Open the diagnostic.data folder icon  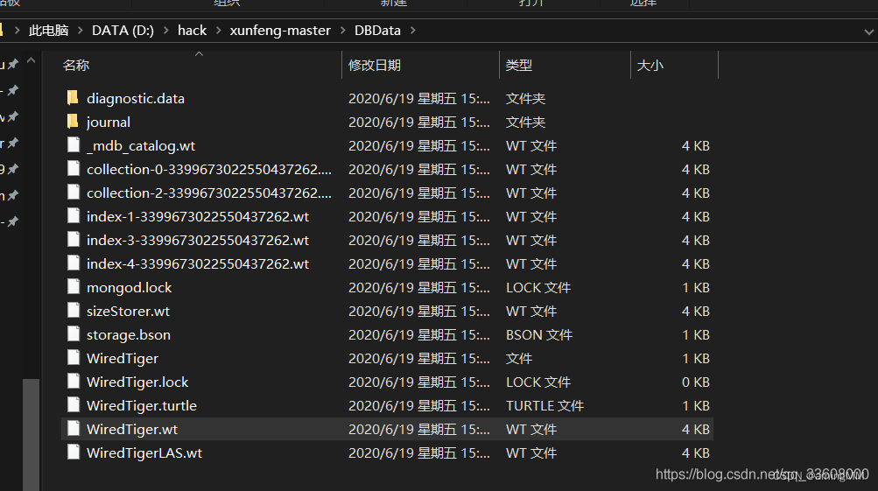[73, 98]
